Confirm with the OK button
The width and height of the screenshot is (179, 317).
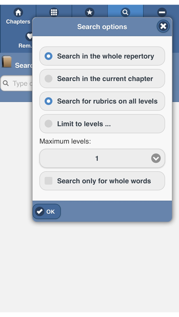coord(47,211)
